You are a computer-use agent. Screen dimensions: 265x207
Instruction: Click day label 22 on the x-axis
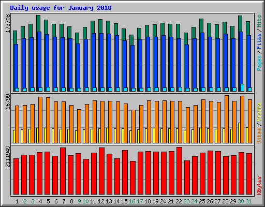click(179, 201)
